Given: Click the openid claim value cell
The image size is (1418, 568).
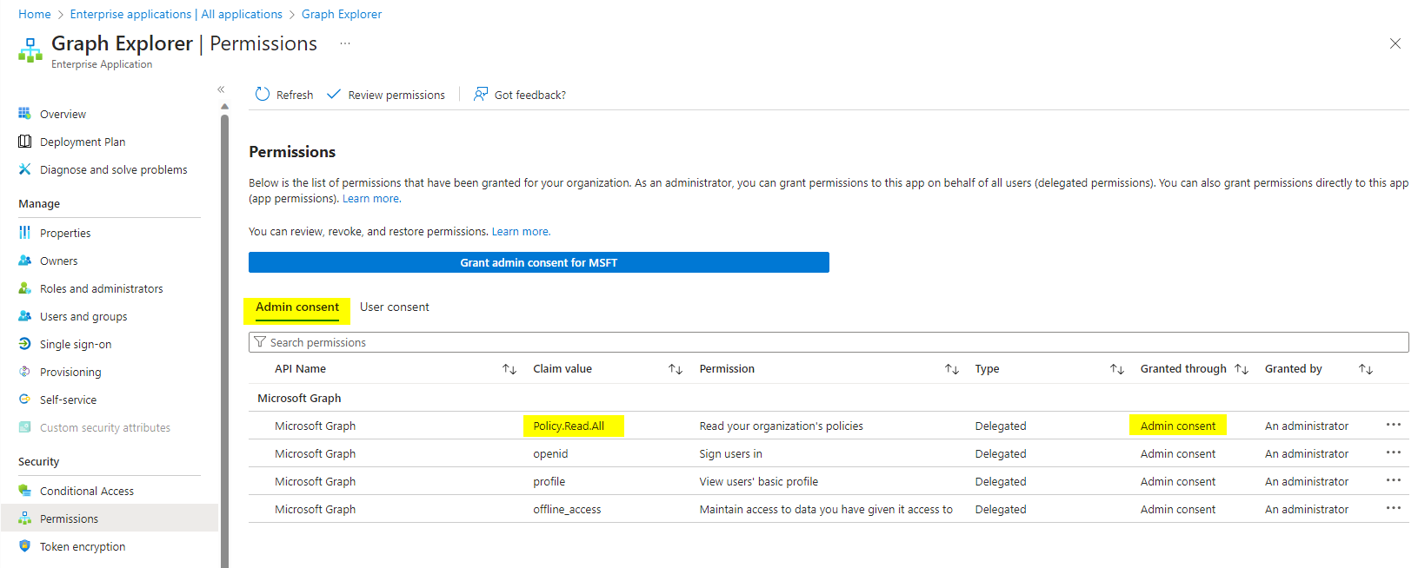Looking at the screenshot, I should 550,453.
